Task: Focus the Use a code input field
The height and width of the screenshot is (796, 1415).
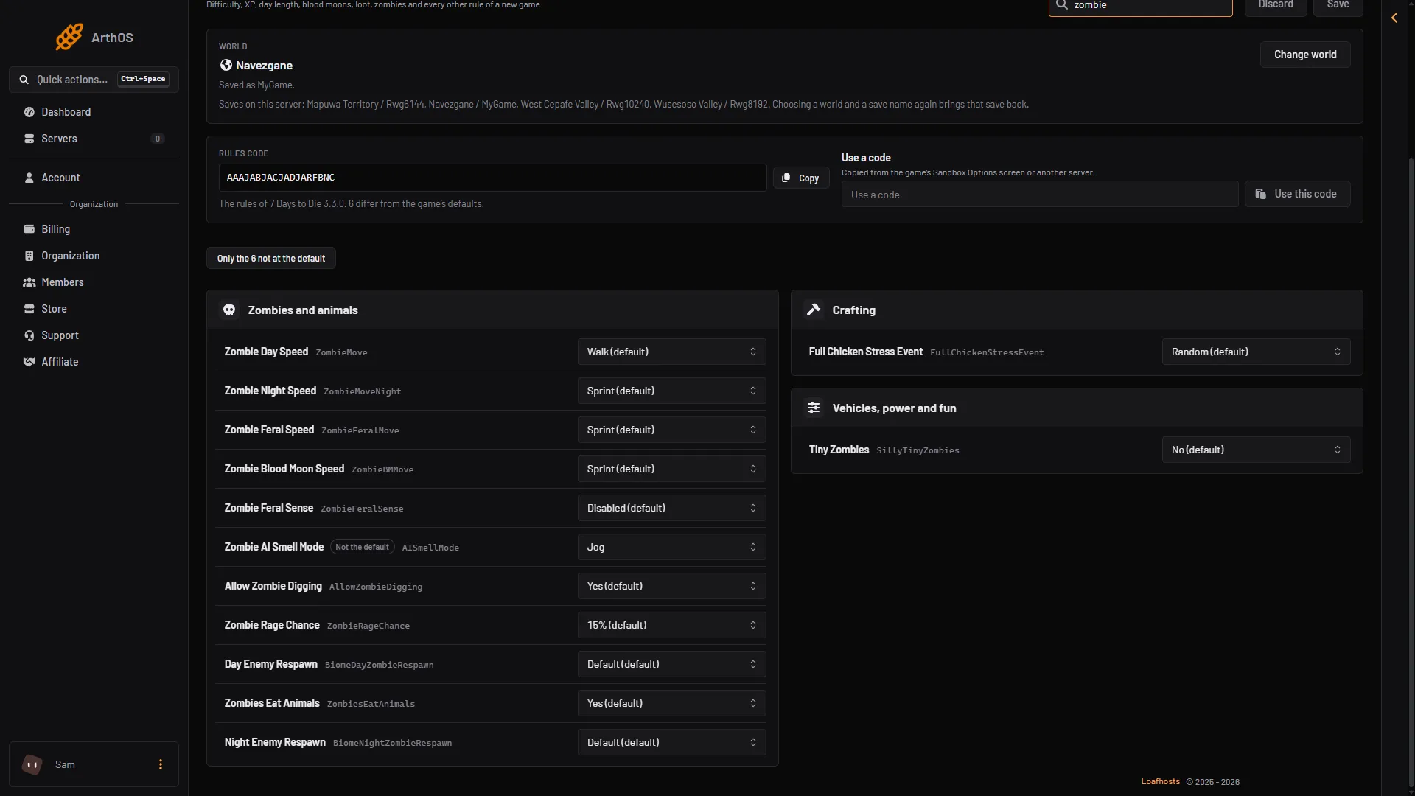Action: pos(1040,195)
